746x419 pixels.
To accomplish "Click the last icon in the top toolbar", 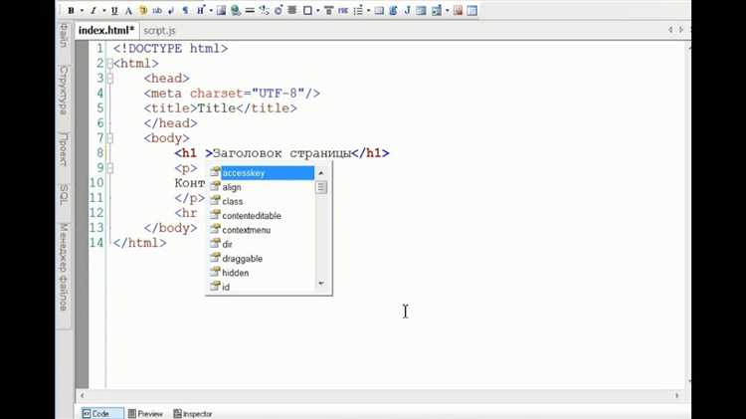I will pyautogui.click(x=471, y=10).
